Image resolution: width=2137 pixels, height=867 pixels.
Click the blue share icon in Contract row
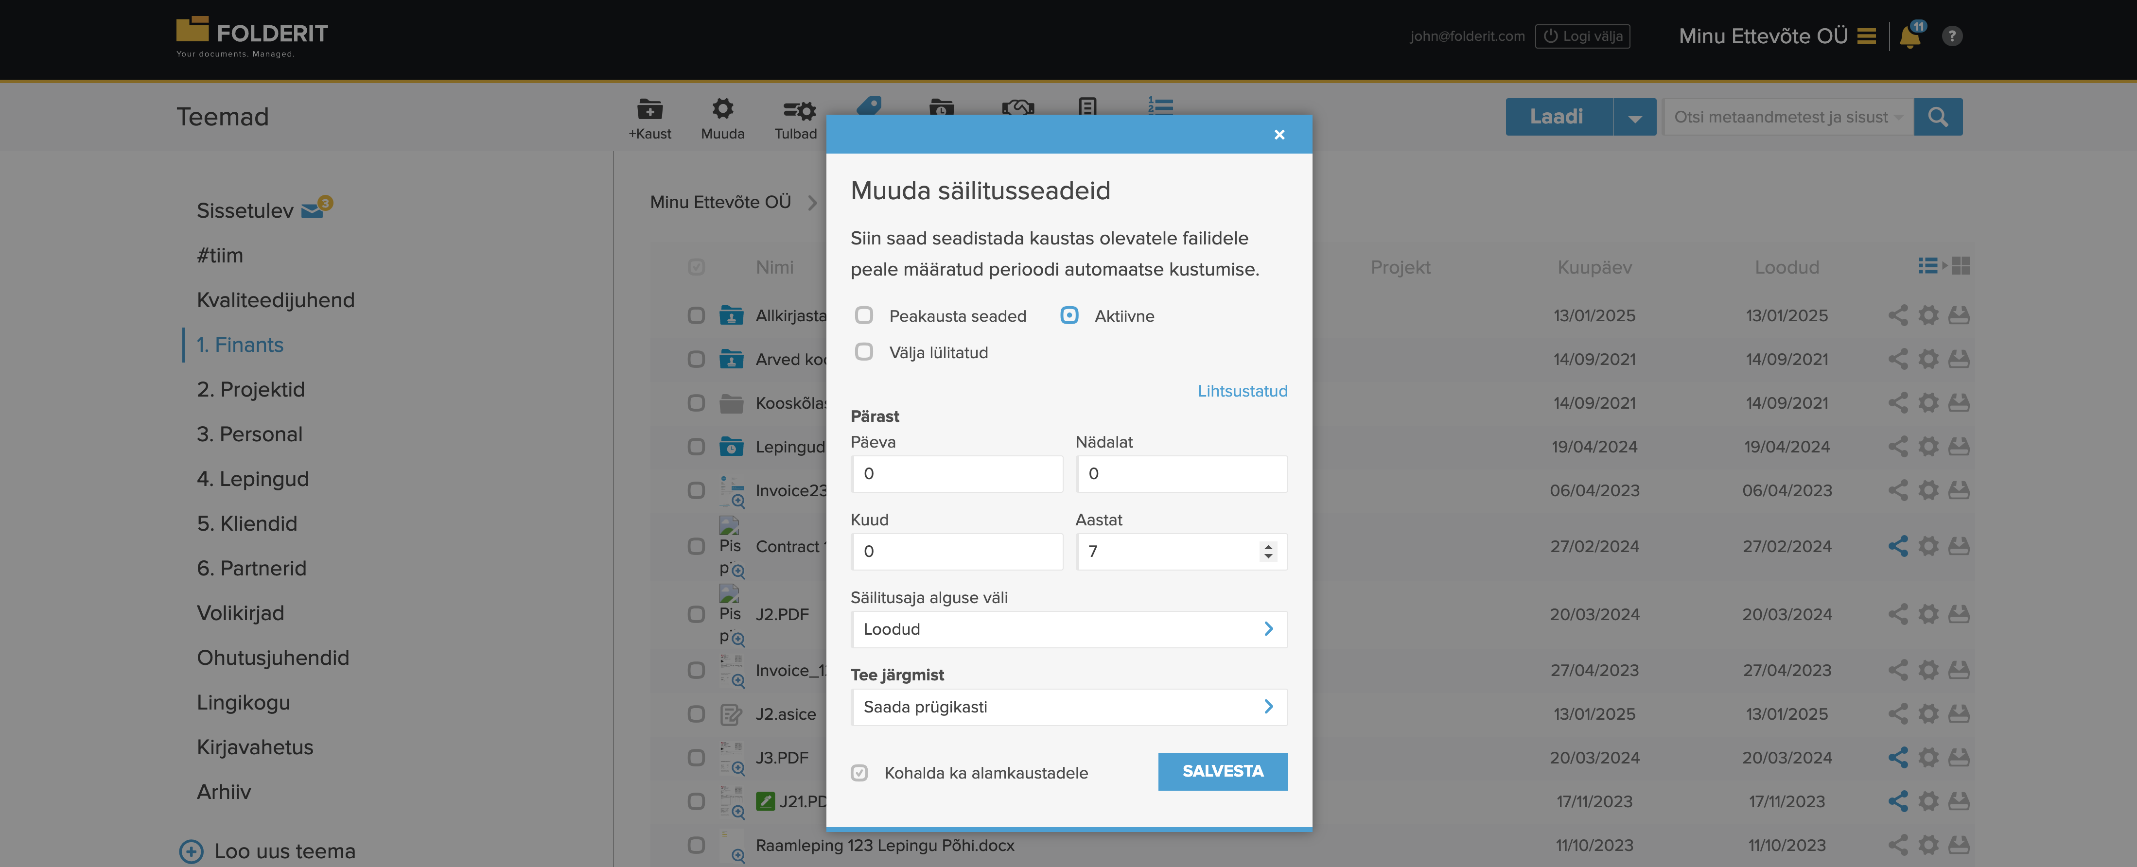(1897, 546)
